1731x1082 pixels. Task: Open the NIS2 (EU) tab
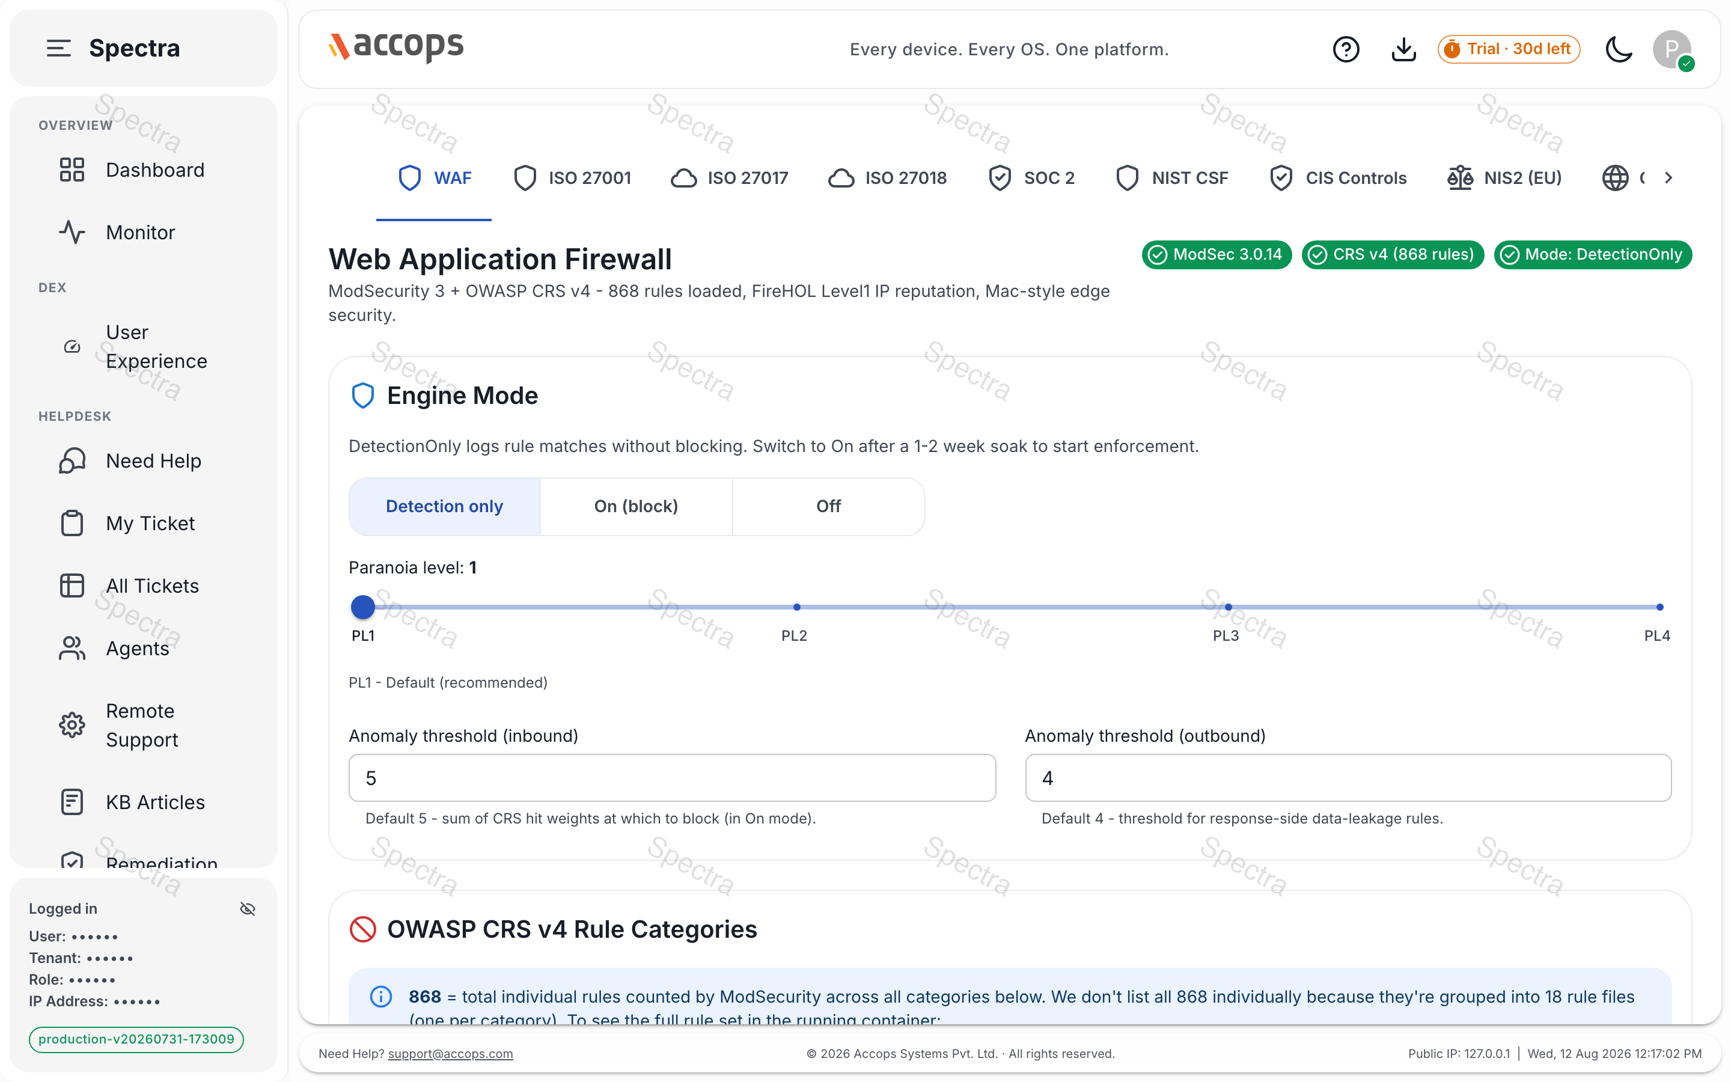(x=1504, y=178)
